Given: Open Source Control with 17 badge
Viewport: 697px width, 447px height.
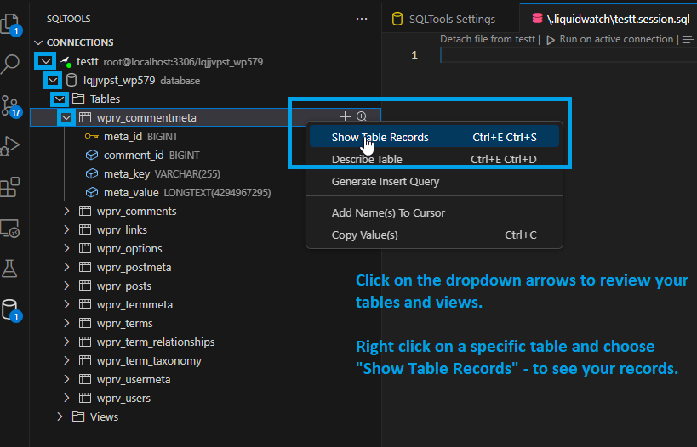Looking at the screenshot, I should pyautogui.click(x=9, y=105).
